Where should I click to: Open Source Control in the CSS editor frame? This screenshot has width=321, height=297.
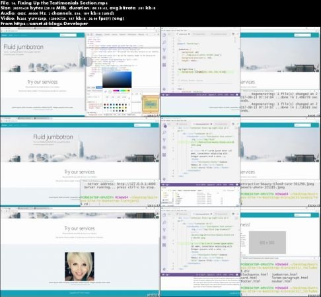pos(164,50)
